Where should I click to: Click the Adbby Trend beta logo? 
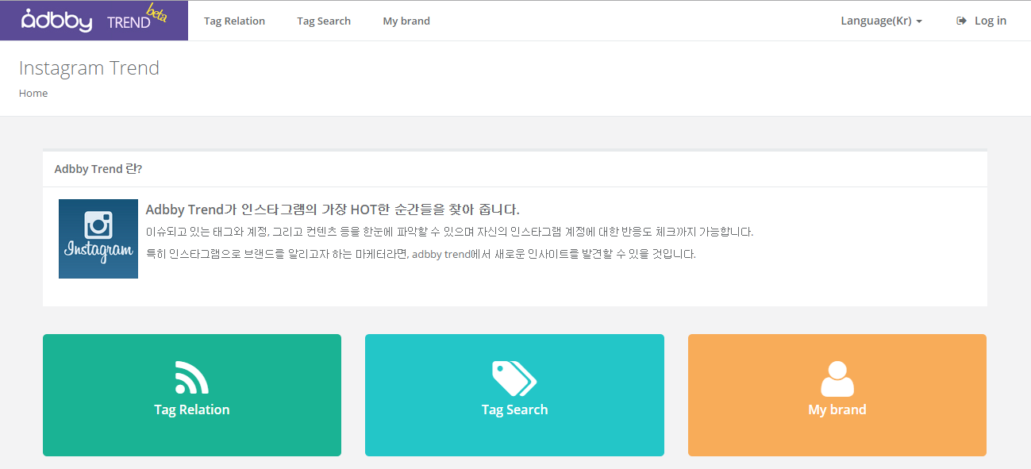(x=94, y=20)
